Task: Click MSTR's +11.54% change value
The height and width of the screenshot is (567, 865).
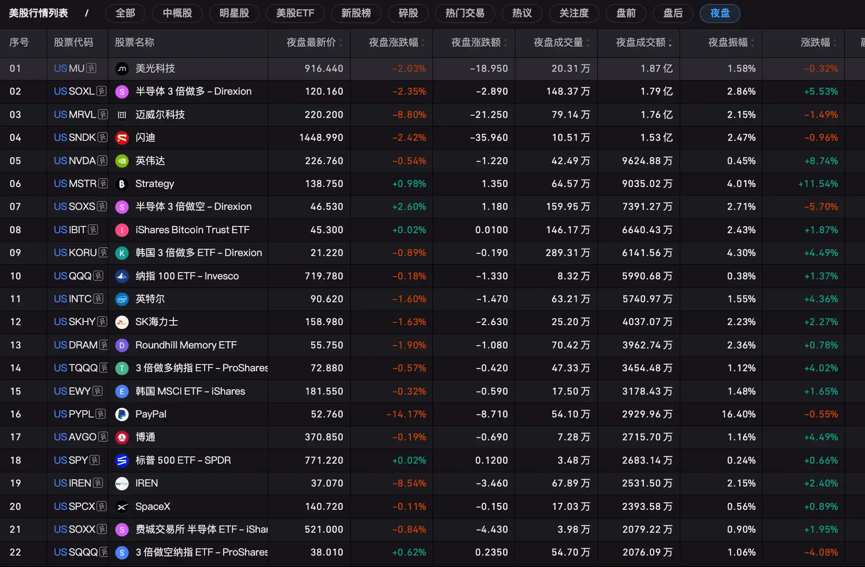Action: (818, 184)
